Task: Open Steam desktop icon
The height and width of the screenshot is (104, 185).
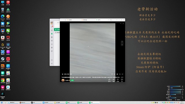Action: click(x=3, y=60)
